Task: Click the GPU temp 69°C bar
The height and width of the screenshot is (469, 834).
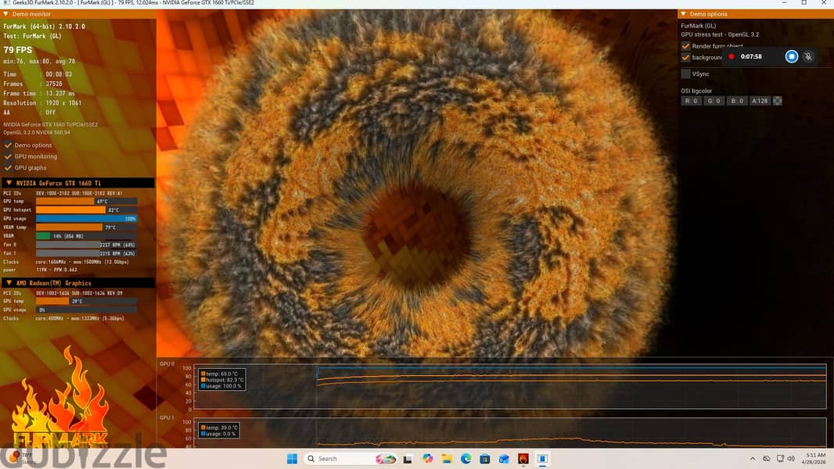Action: click(x=86, y=202)
